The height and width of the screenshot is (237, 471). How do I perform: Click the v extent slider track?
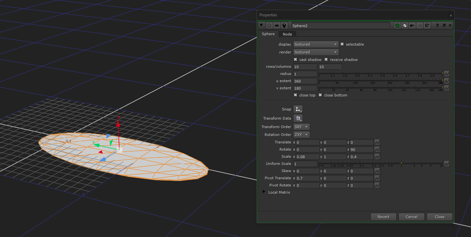click(x=381, y=87)
